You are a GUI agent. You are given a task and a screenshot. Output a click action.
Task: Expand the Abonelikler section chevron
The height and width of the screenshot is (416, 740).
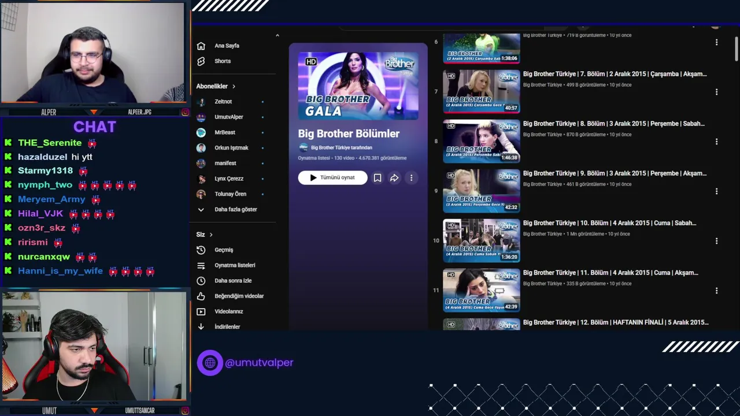click(234, 87)
